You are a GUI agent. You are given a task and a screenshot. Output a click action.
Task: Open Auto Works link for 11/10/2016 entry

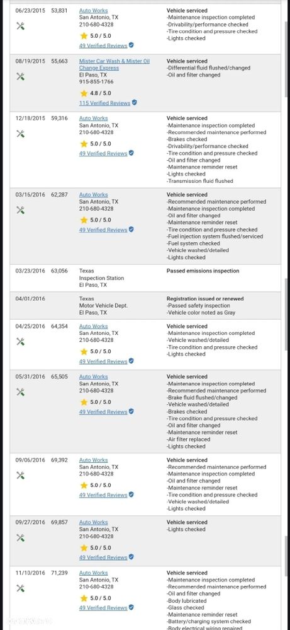[x=93, y=573]
